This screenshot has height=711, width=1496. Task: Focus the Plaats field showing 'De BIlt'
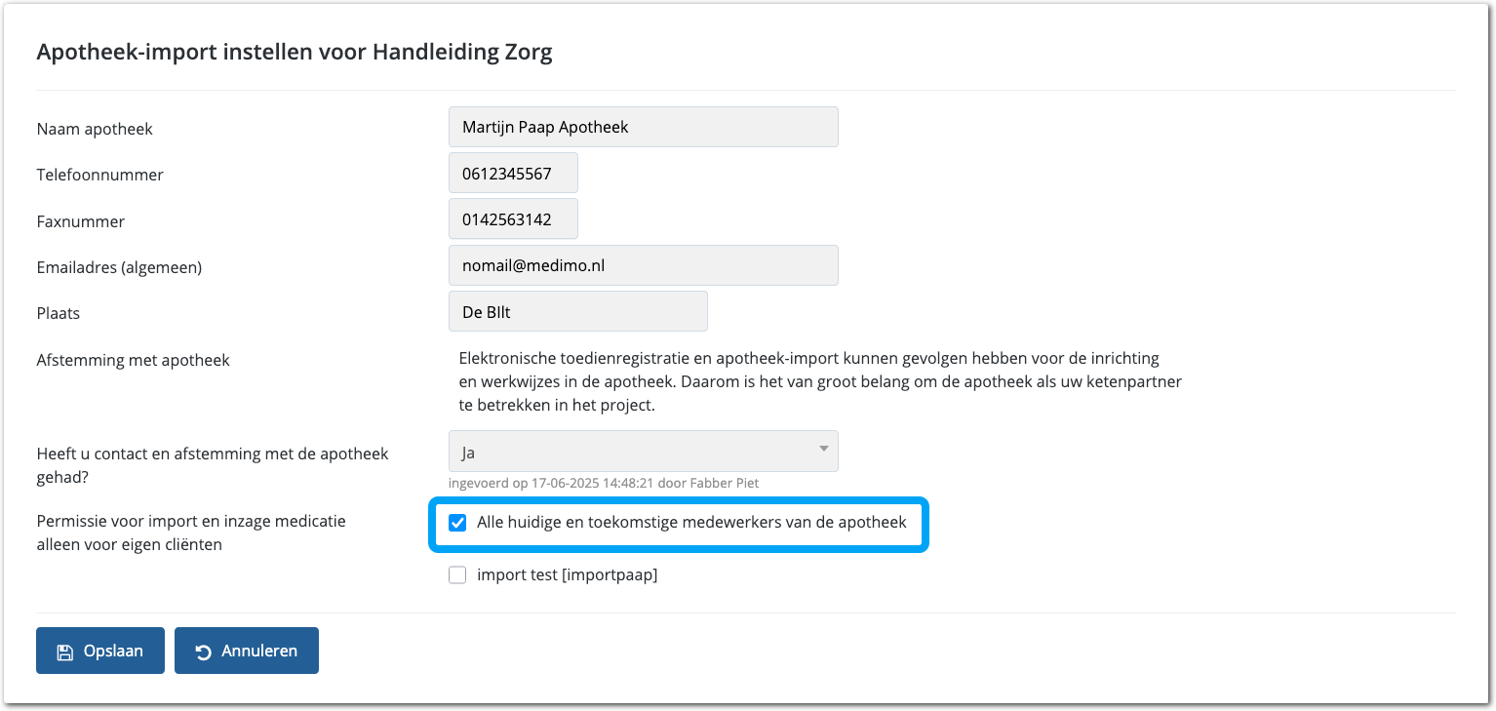(577, 312)
